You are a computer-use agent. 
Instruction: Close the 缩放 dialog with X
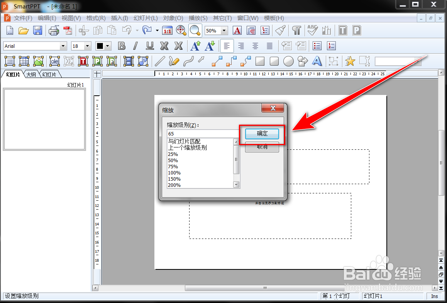point(273,108)
